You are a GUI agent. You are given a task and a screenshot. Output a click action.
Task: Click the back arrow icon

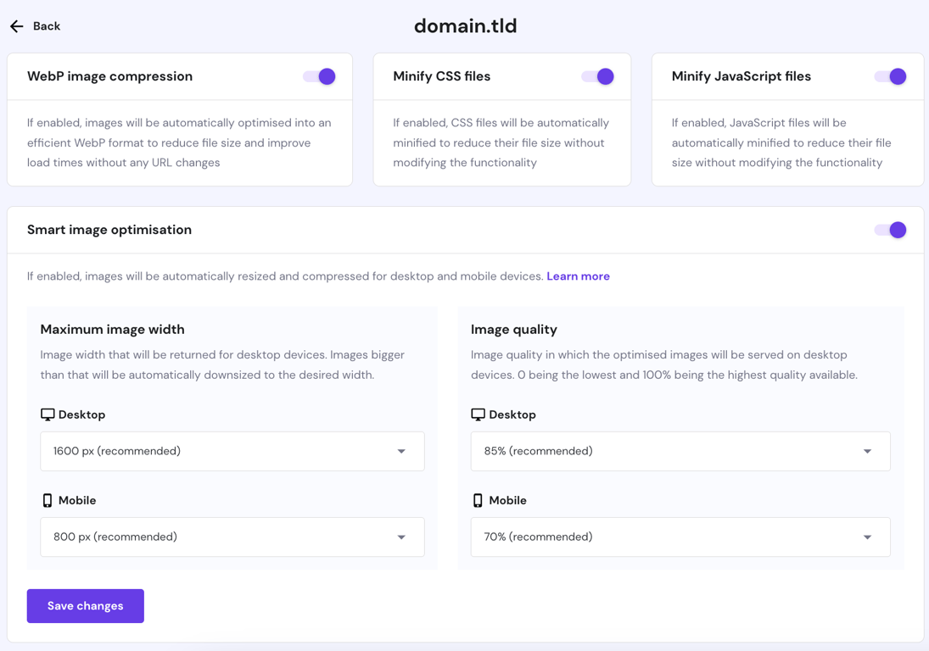point(16,25)
